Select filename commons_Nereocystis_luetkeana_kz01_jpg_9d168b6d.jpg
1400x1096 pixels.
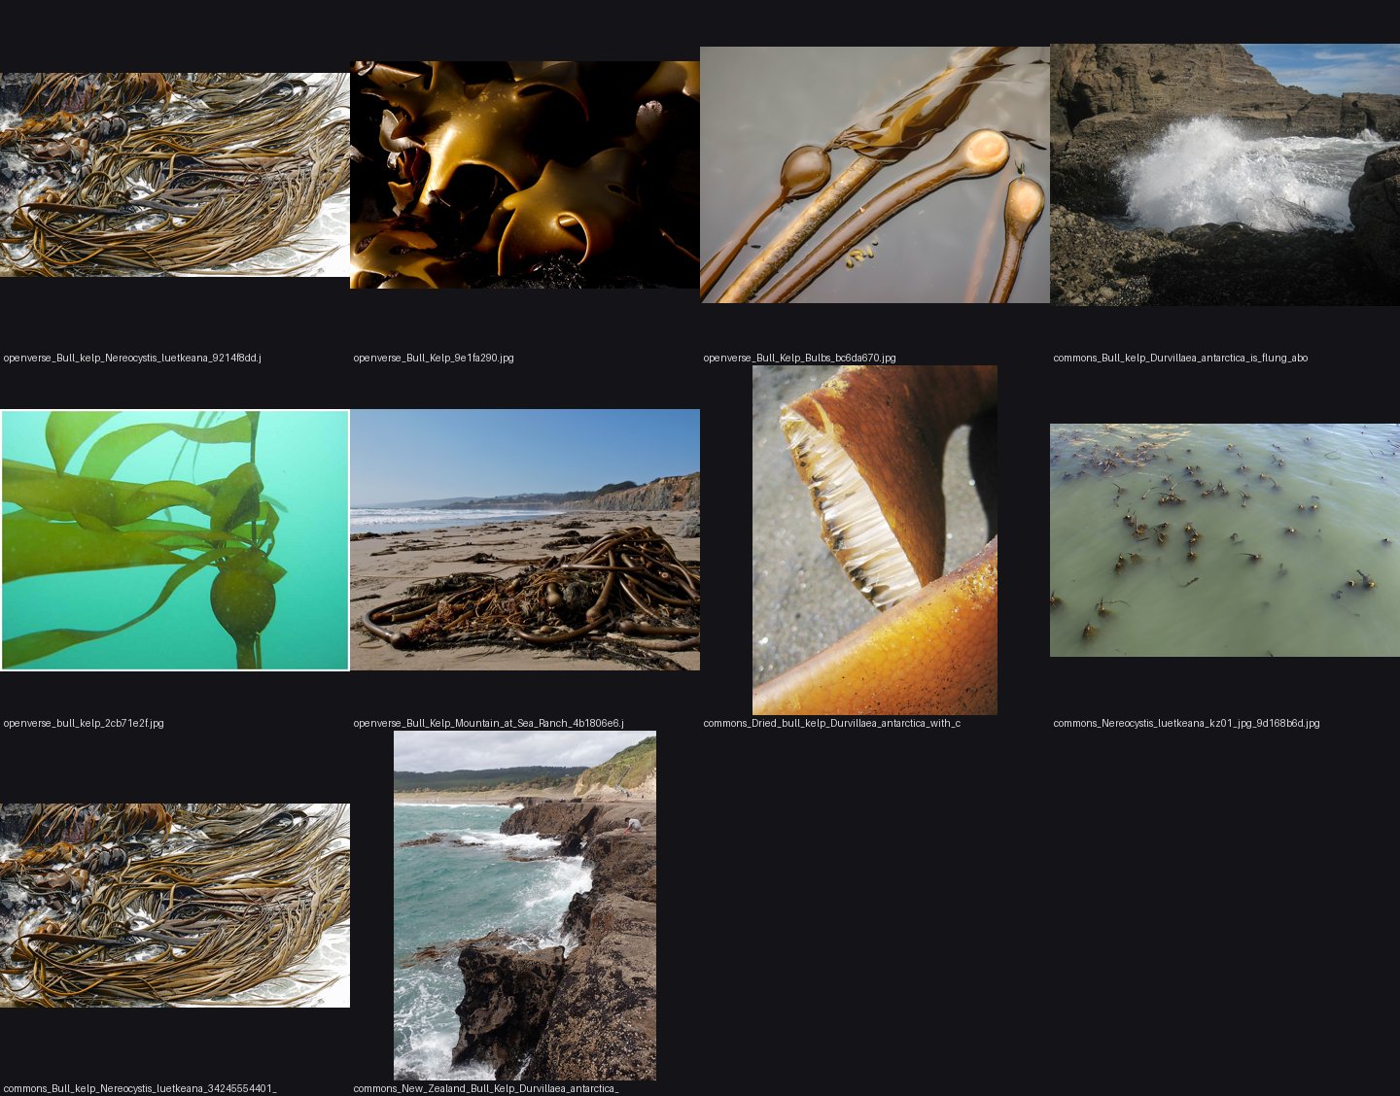(x=1186, y=724)
